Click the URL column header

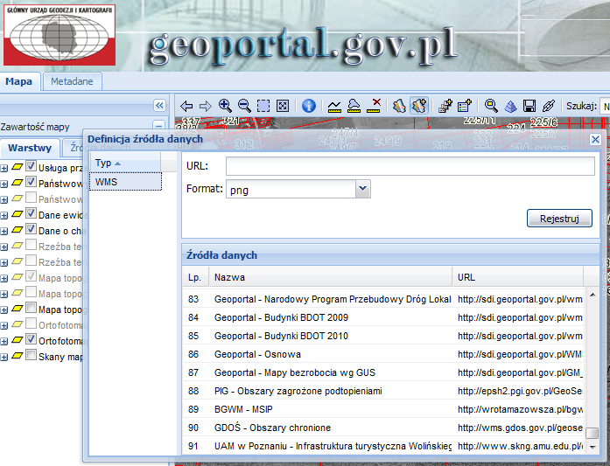coord(518,277)
